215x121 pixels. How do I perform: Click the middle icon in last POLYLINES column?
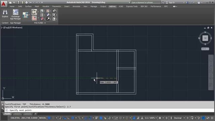tap(54, 15)
